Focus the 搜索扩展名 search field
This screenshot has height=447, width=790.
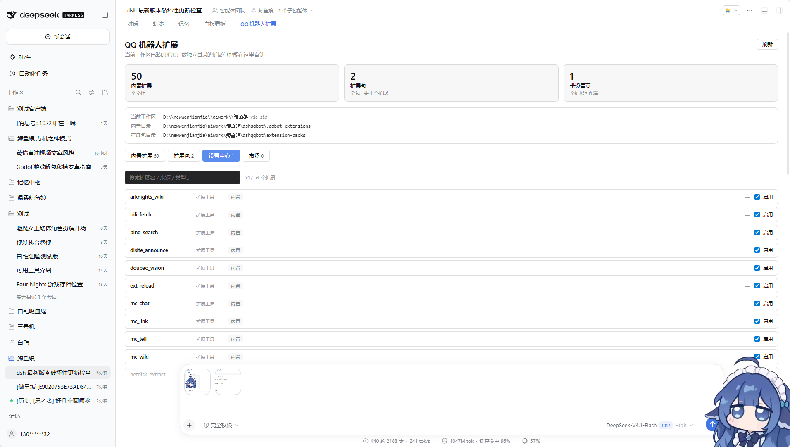pyautogui.click(x=183, y=178)
